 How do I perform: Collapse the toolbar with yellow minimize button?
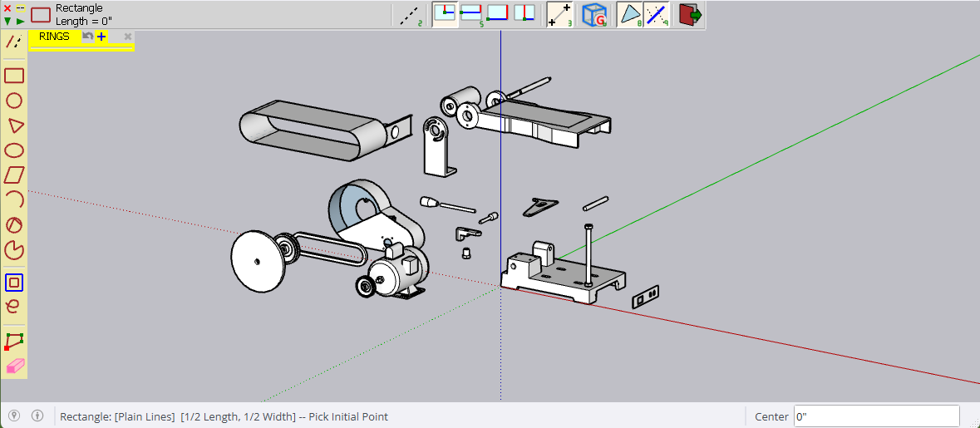(x=20, y=7)
